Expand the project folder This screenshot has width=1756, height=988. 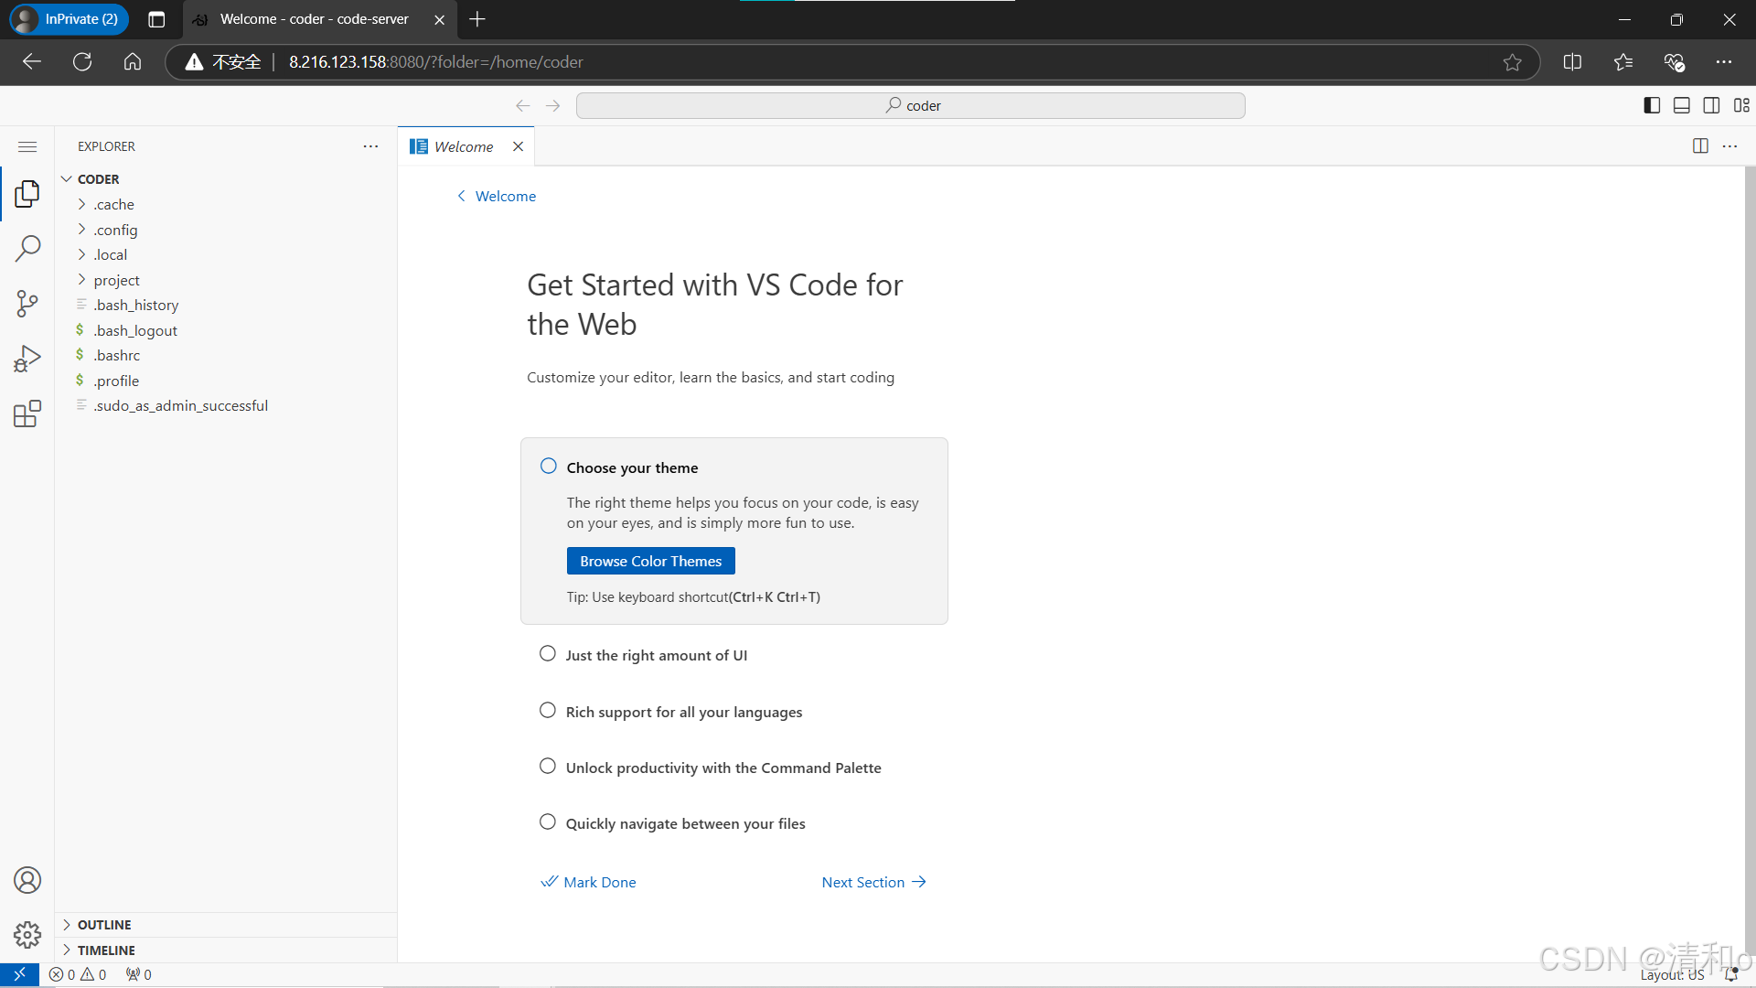click(226, 280)
